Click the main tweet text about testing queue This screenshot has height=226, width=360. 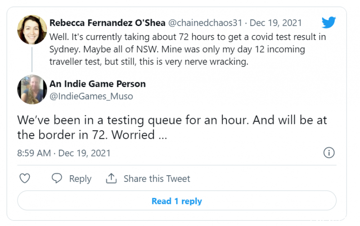(x=172, y=127)
